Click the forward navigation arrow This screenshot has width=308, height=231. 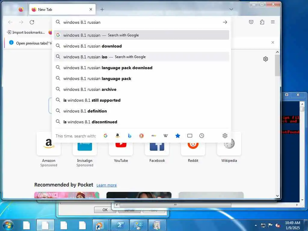pyautogui.click(x=21, y=22)
